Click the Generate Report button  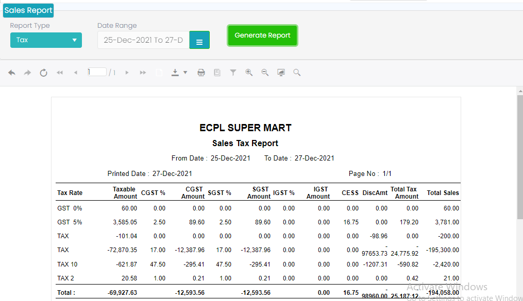pyautogui.click(x=262, y=36)
